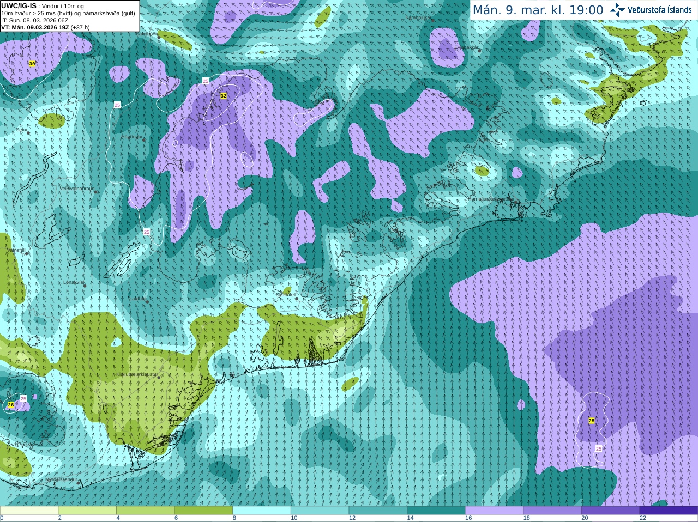Click the 6–8 m/s olive green legend swatch

click(x=203, y=510)
